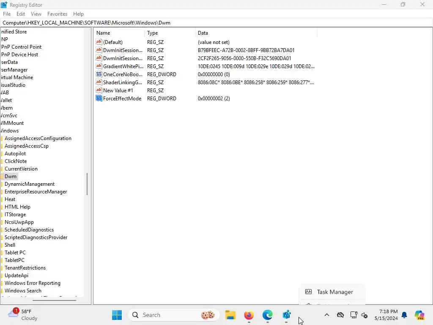
Task: Click the 0x00000002 (2) data cell
Action: (214, 98)
